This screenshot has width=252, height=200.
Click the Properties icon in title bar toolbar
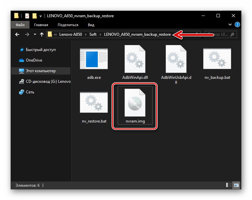click(x=27, y=16)
